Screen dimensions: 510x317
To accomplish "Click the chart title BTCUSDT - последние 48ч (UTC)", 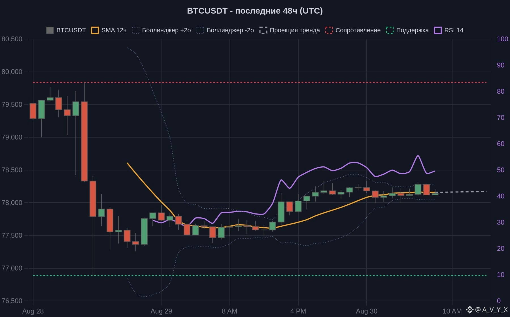I will pos(255,11).
